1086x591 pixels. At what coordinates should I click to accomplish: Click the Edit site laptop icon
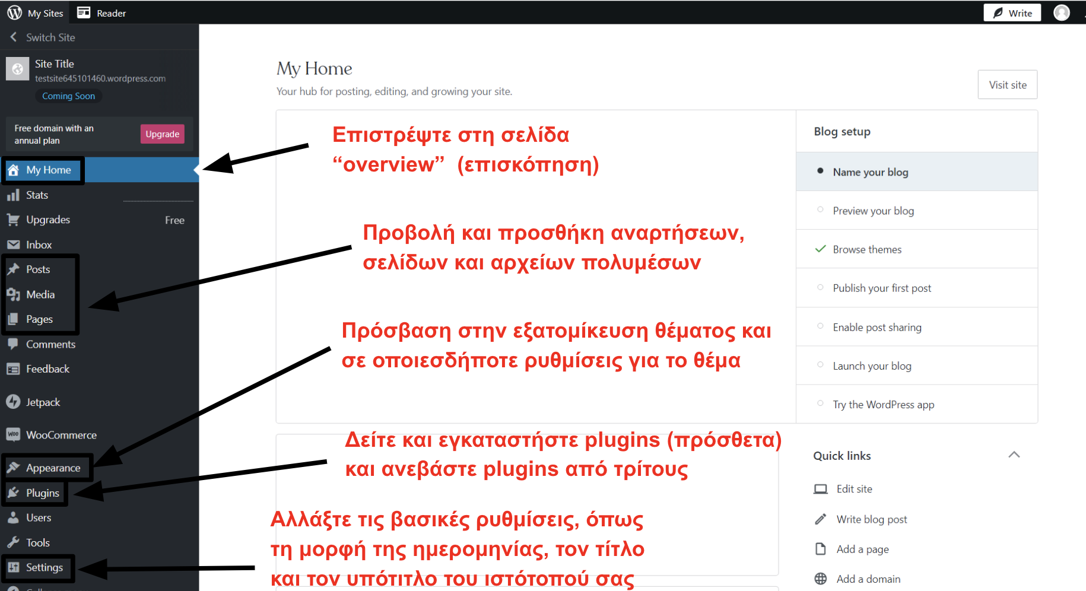821,489
